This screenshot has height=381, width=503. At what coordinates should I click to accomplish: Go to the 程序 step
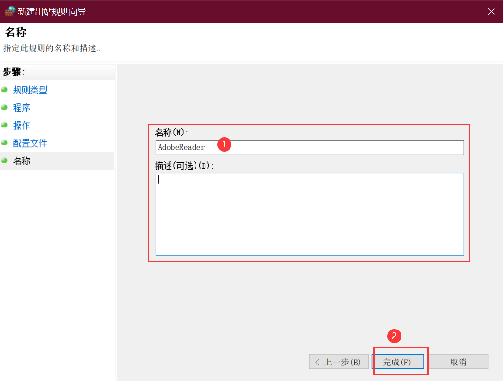click(x=22, y=108)
